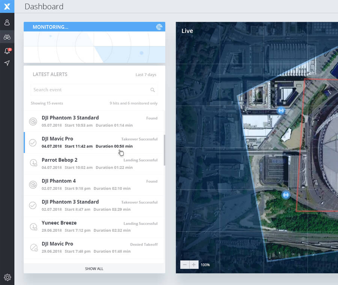Select lower sensor marker on the map

tap(286, 195)
